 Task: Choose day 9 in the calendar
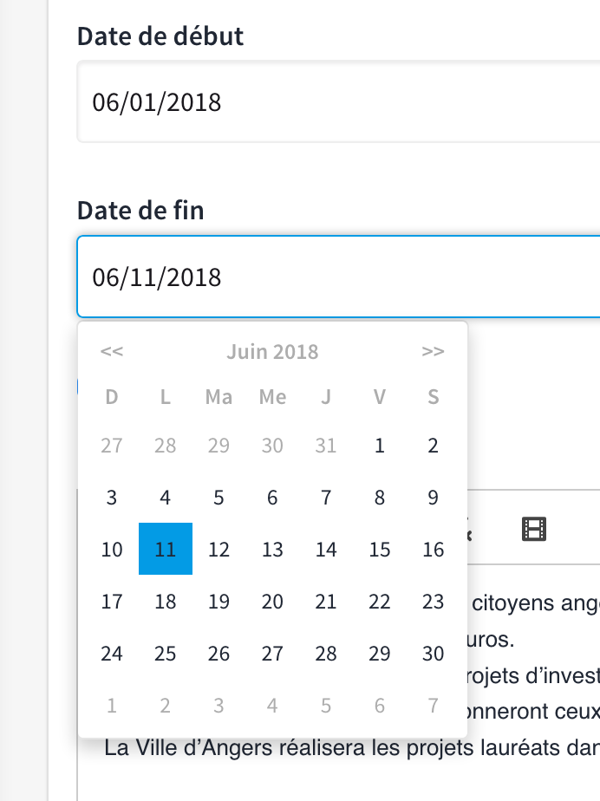click(434, 498)
